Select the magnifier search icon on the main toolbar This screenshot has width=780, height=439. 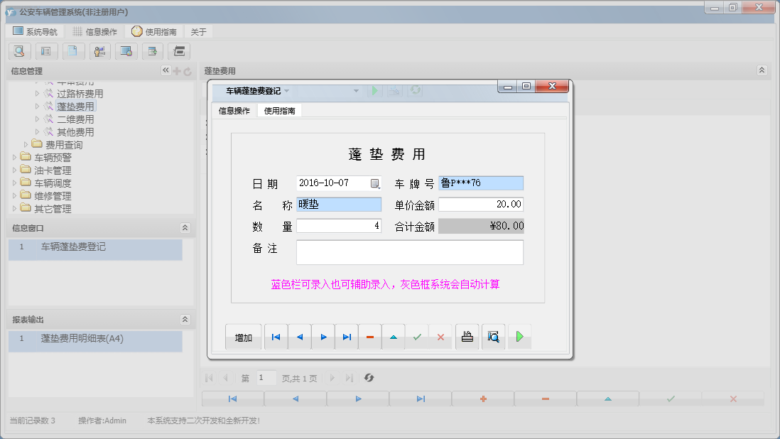19,51
